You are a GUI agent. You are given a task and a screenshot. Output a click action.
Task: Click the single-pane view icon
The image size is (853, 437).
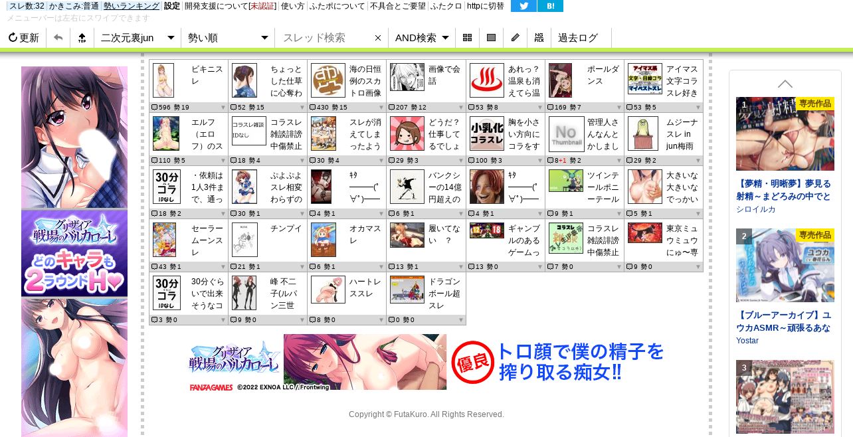coord(491,38)
